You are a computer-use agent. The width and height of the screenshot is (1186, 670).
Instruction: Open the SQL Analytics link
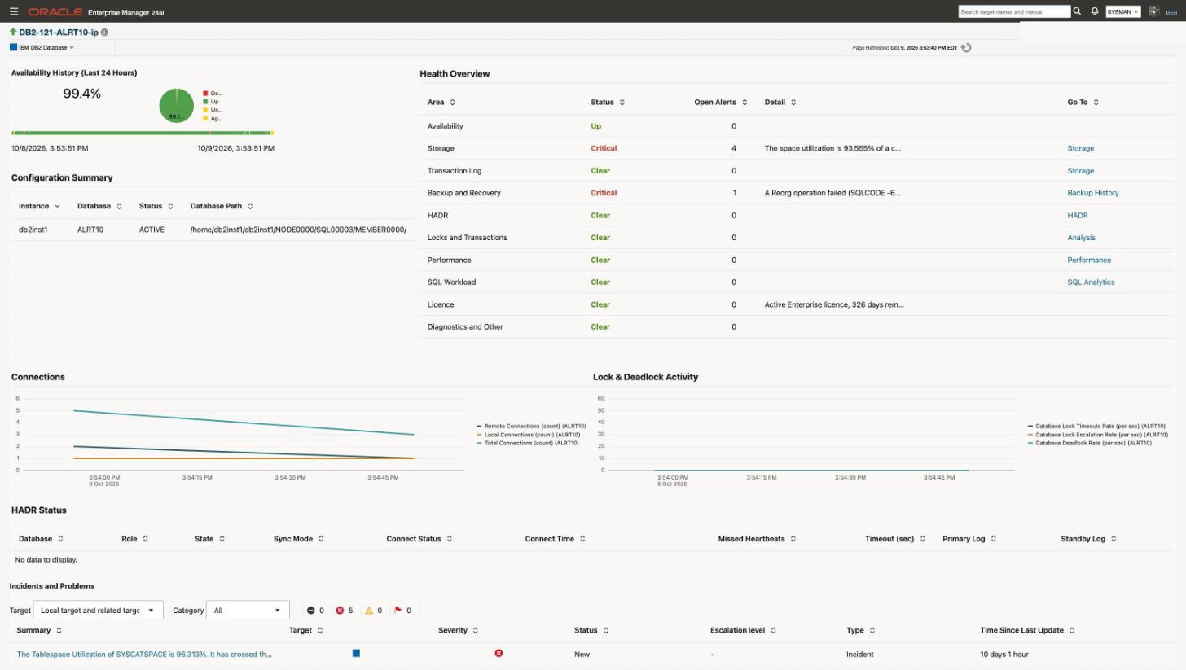[x=1091, y=282]
